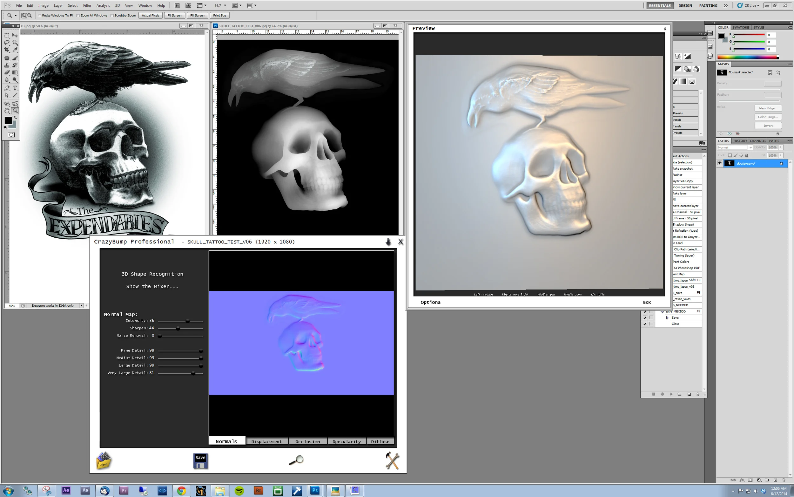Viewport: 794px width, 497px height.
Task: Expand the Save action step
Action: pos(667,317)
